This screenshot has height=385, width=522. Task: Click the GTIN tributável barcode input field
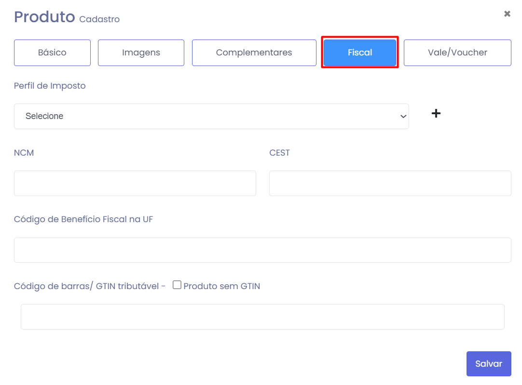(x=262, y=317)
